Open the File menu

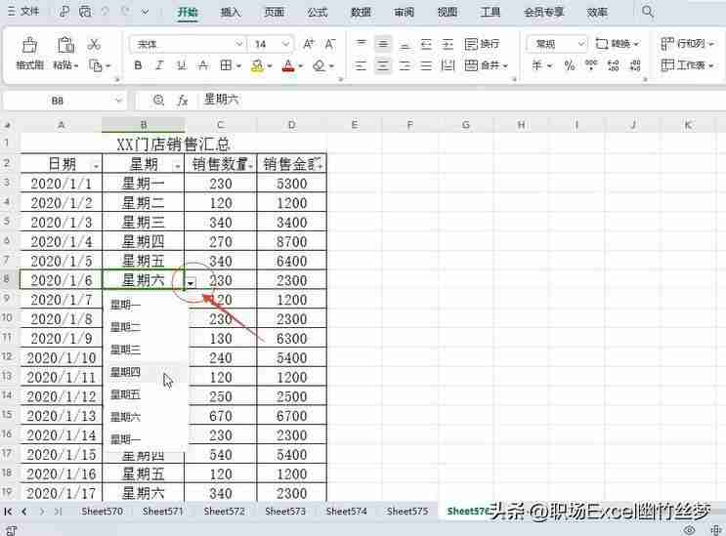point(23,11)
